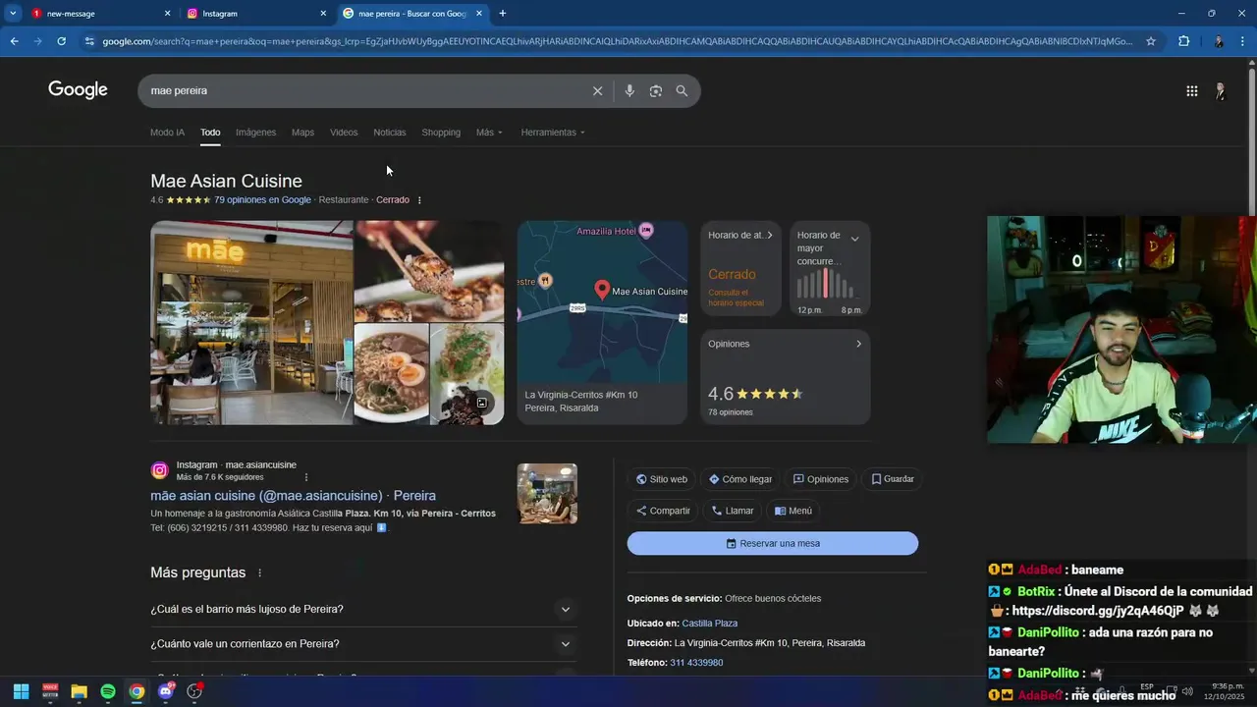Open the Castilla Plaza link

[710, 624]
